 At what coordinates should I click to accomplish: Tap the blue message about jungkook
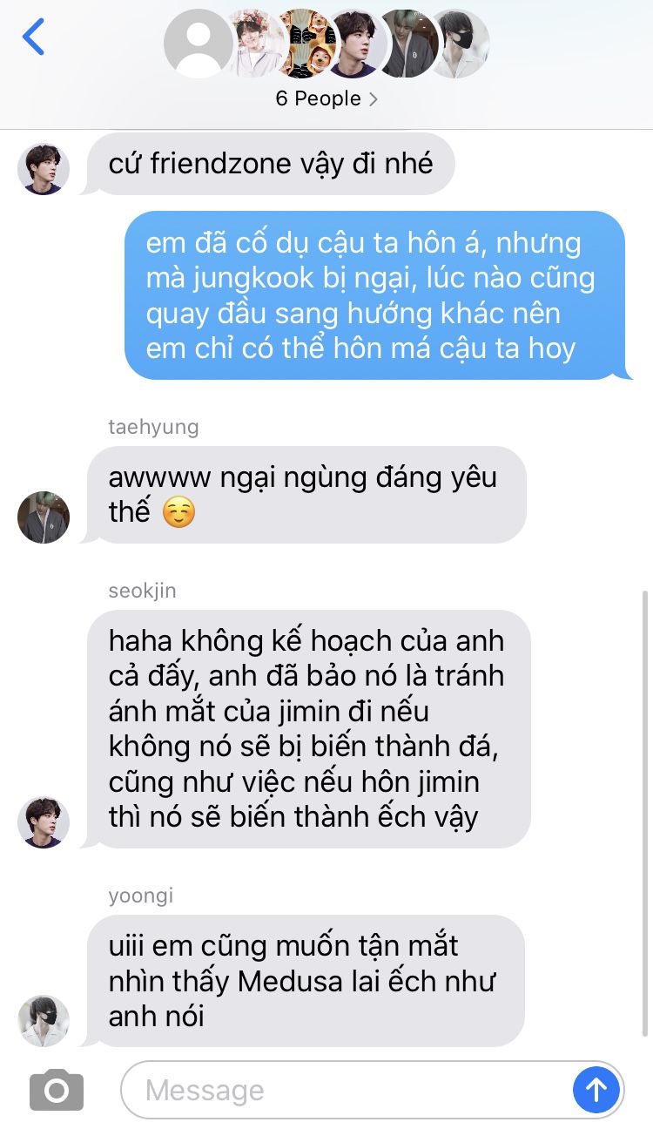[x=374, y=295]
